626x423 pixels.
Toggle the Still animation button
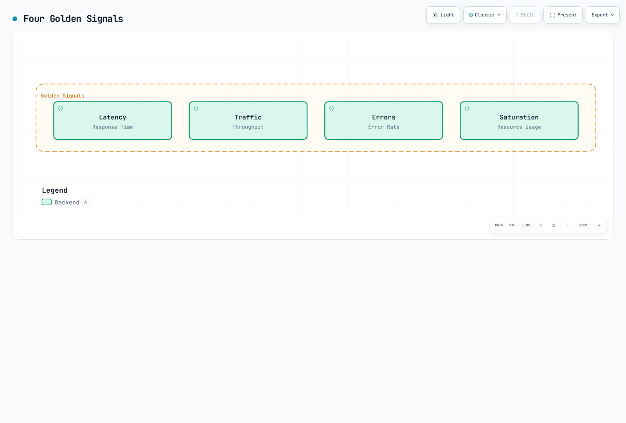pyautogui.click(x=525, y=15)
